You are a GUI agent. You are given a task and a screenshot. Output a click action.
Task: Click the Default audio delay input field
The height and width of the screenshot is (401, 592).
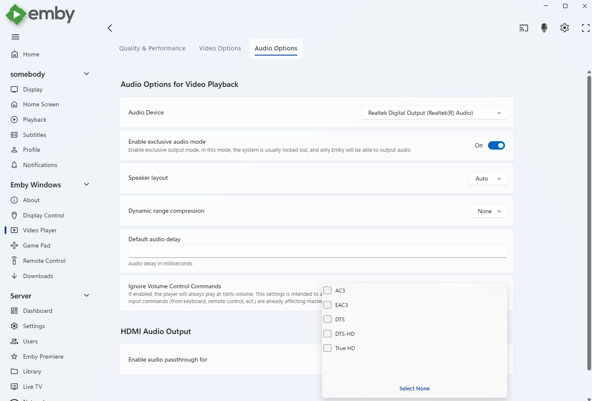click(x=317, y=251)
